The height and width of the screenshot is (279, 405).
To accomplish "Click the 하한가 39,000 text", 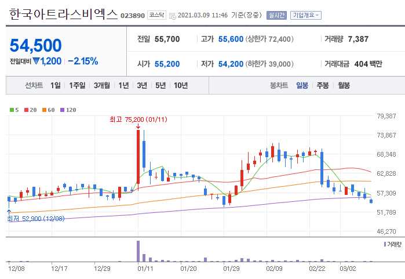I will (269, 64).
